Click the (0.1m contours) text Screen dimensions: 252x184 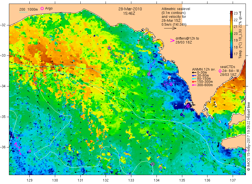pos(174,13)
